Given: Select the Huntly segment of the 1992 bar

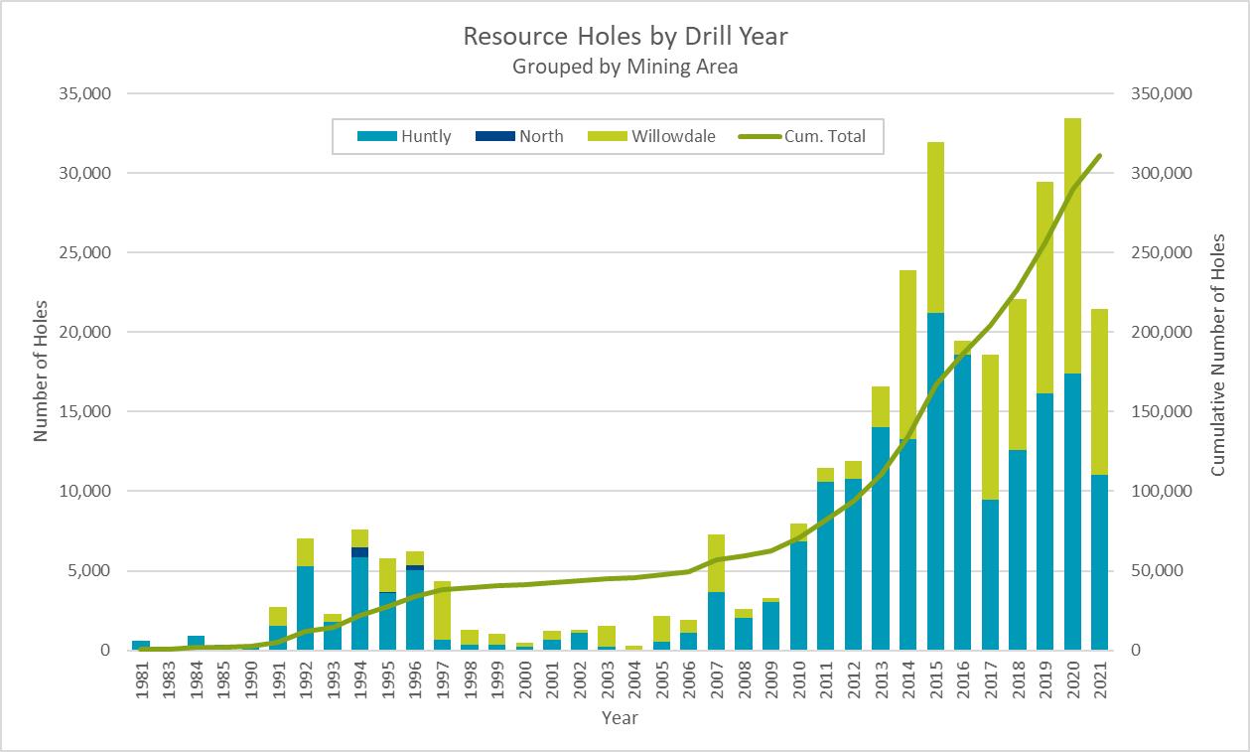Looking at the screenshot, I should [305, 607].
